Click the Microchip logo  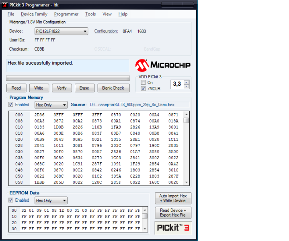coord(163,65)
